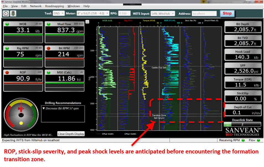
Task: Click the Stick Slip (%) track header
Action: [191, 20]
